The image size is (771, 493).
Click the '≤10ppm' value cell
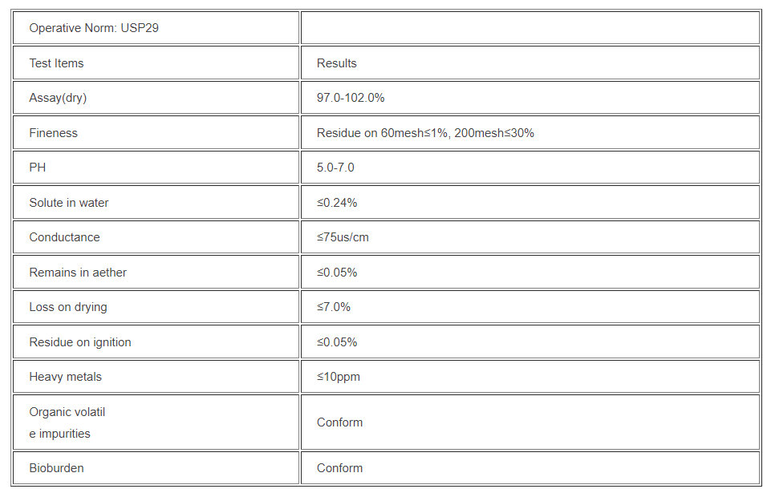pos(339,377)
